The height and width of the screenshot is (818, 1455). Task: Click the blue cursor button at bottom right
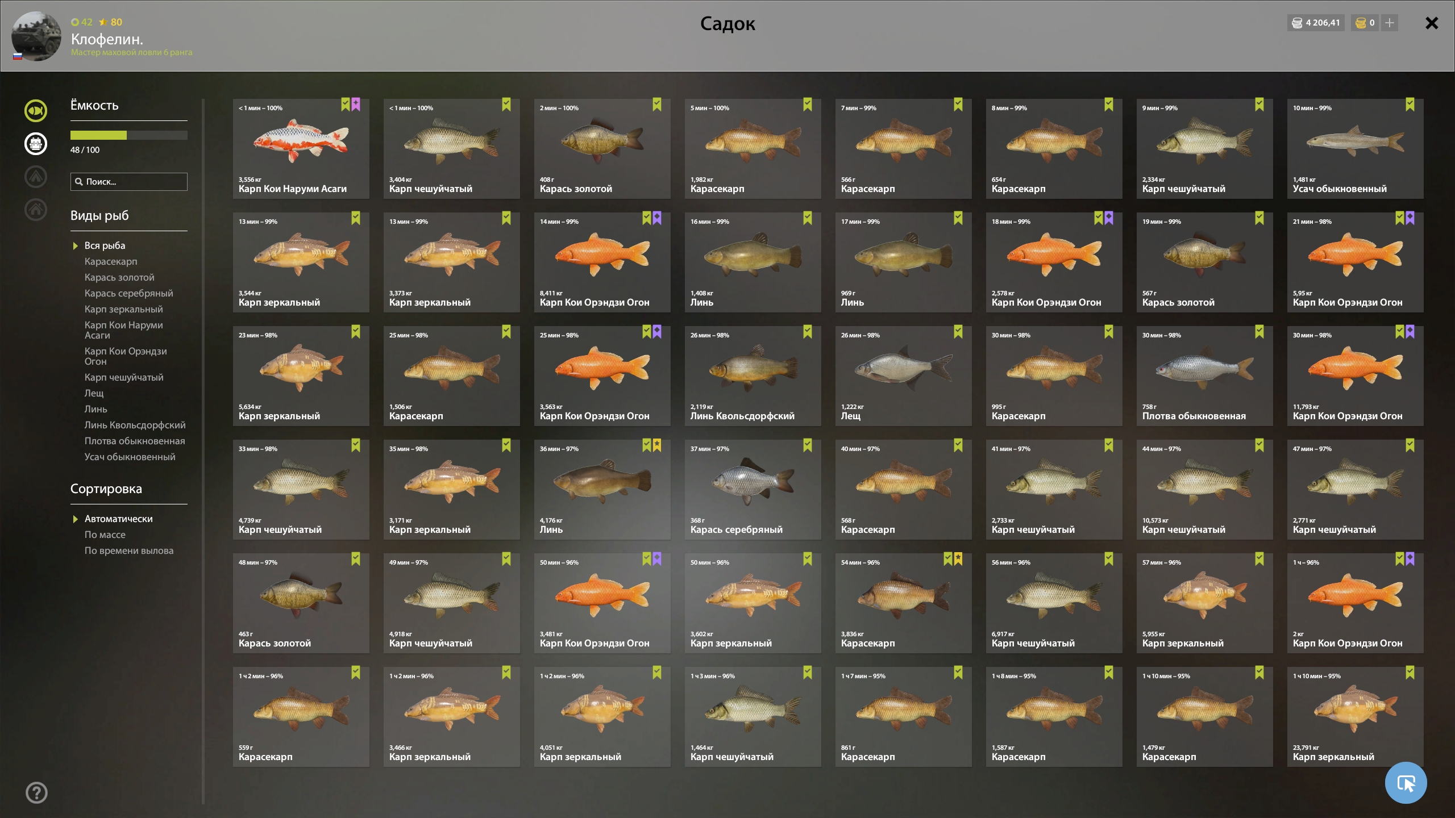coord(1406,783)
